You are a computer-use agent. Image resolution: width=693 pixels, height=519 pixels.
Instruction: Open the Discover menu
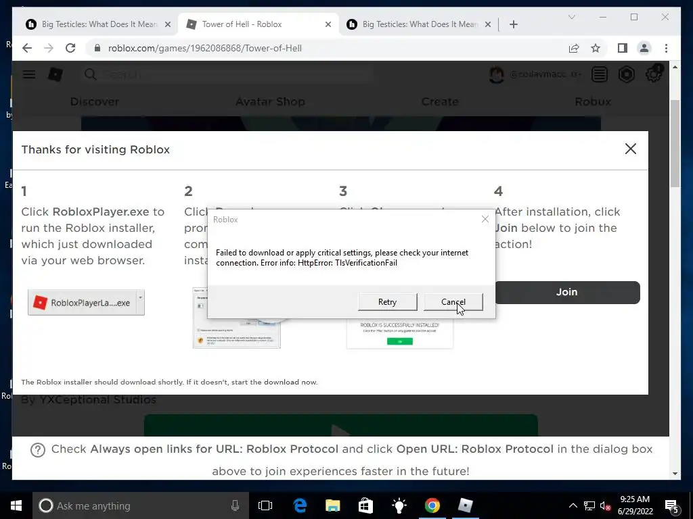[x=95, y=101]
